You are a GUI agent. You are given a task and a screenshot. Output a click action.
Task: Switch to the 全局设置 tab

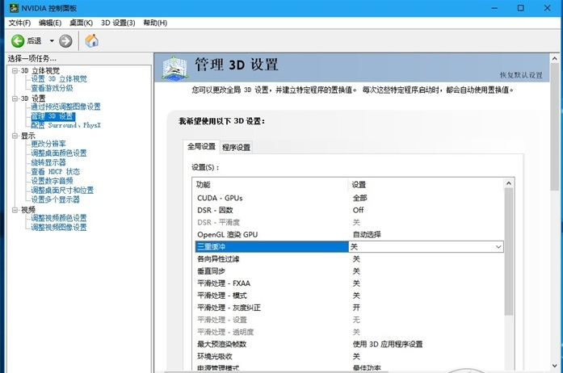click(201, 146)
